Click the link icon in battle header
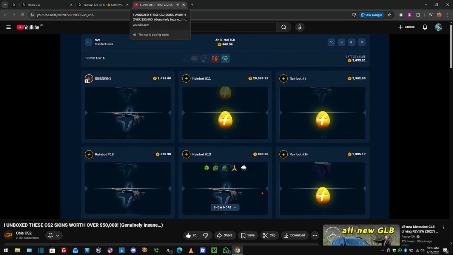 (x=341, y=42)
